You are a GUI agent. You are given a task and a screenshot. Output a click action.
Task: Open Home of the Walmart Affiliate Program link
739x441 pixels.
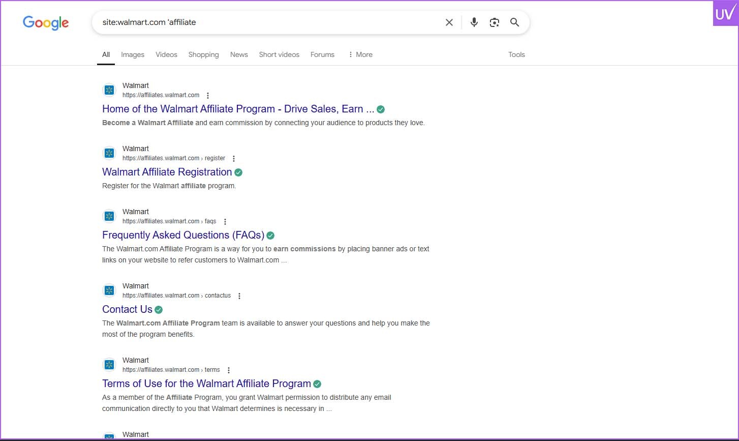click(238, 109)
